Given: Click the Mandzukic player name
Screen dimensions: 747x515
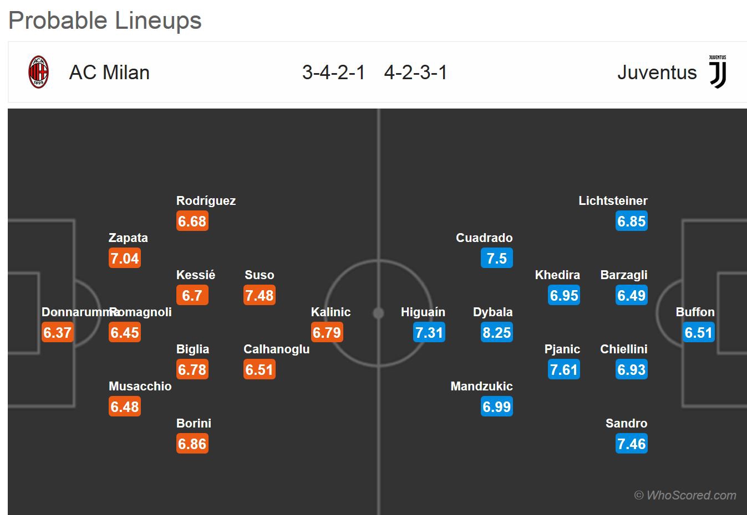Looking at the screenshot, I should (481, 387).
